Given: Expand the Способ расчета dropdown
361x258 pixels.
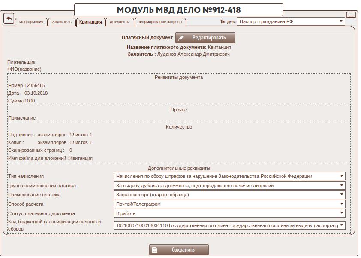Looking at the screenshot, I should (x=229, y=204).
